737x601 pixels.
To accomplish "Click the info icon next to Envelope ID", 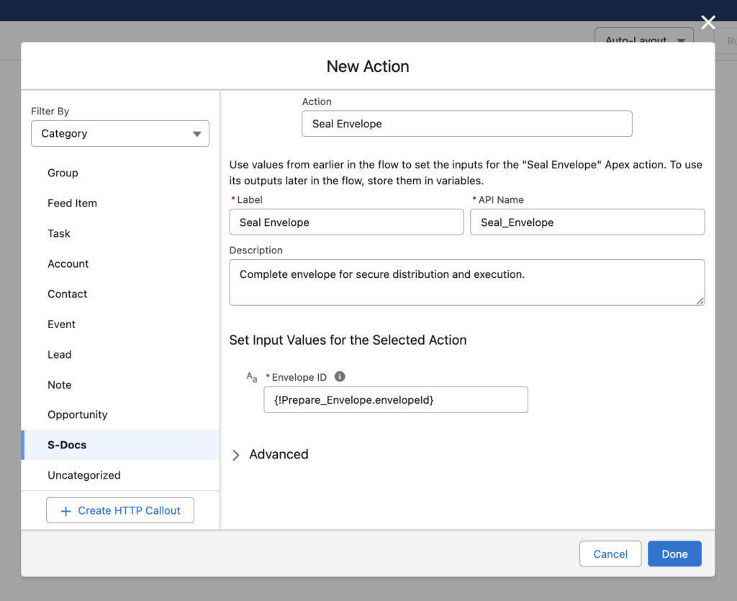I will [x=340, y=376].
